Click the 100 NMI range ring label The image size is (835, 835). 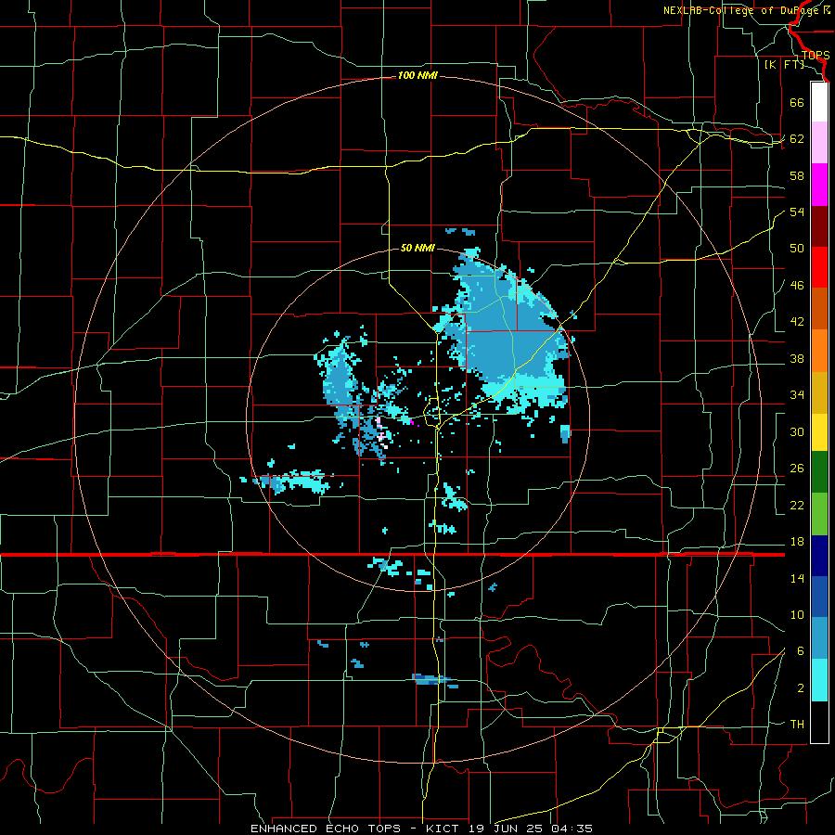pos(417,76)
